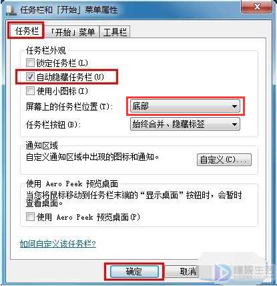Click the 使用小图标(I) label text
277x286 pixels.
point(62,91)
